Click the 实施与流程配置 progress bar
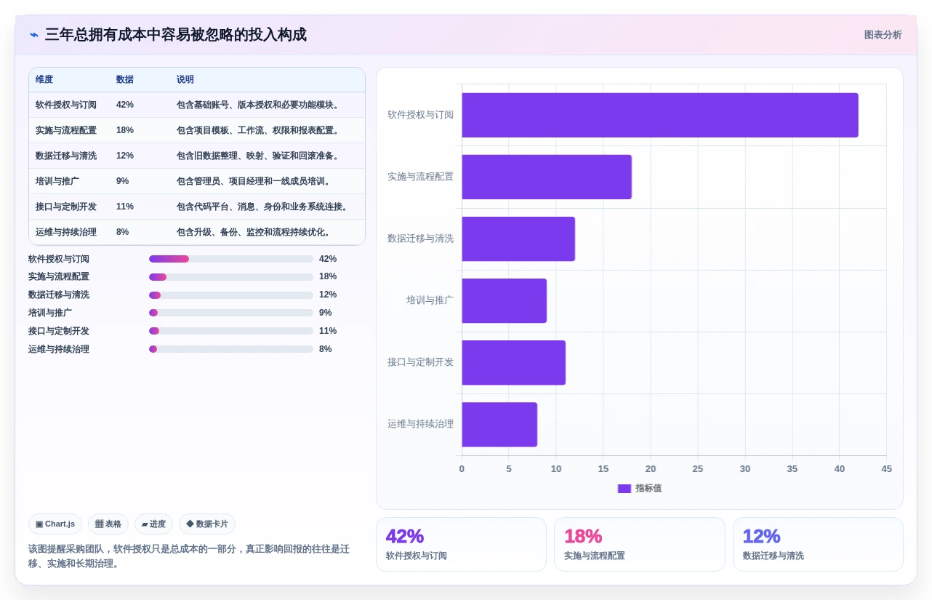 click(231, 277)
